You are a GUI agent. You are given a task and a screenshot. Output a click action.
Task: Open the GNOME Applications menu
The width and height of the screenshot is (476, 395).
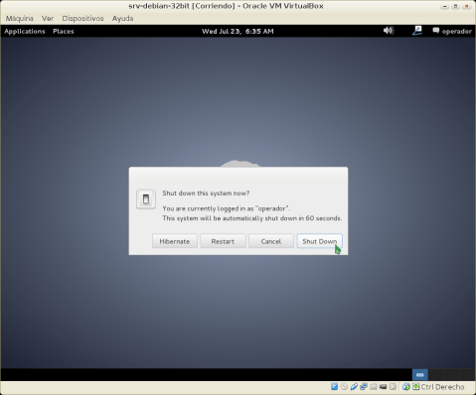tap(25, 31)
